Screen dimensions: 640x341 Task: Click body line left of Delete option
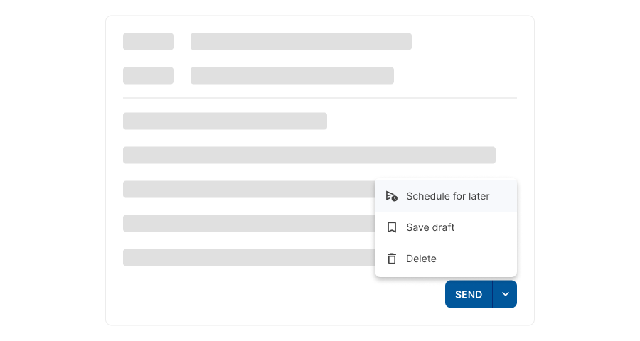tap(248, 257)
